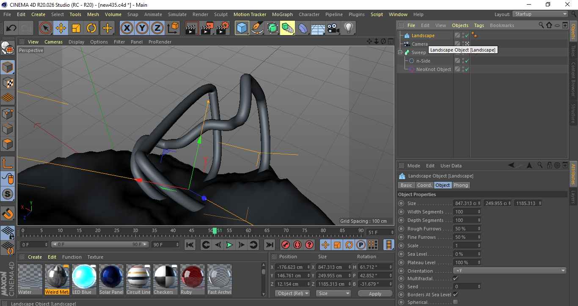578x306 pixels.
Task: Collapse the Sweep object tree
Action: pyautogui.click(x=400, y=52)
